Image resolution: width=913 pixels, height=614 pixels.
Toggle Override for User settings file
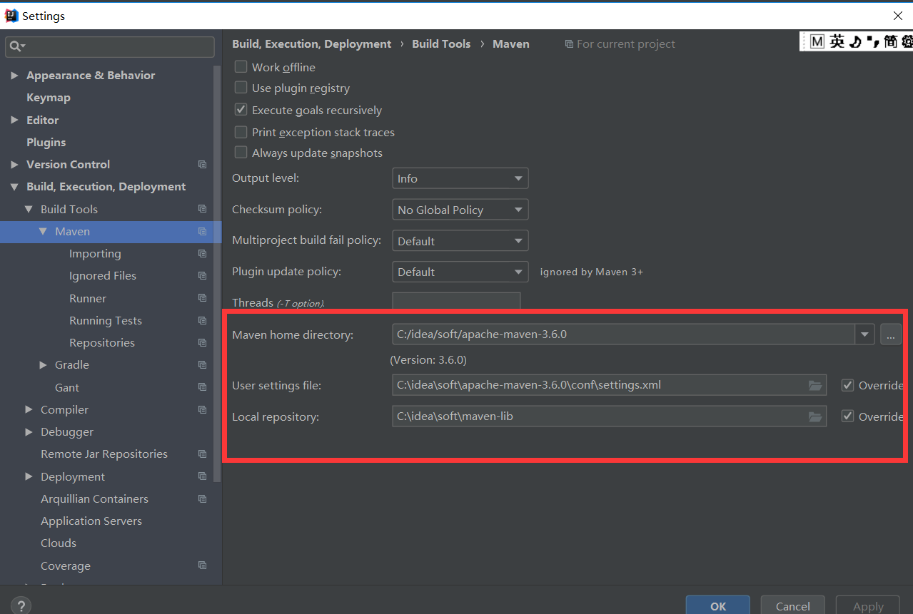pos(848,385)
